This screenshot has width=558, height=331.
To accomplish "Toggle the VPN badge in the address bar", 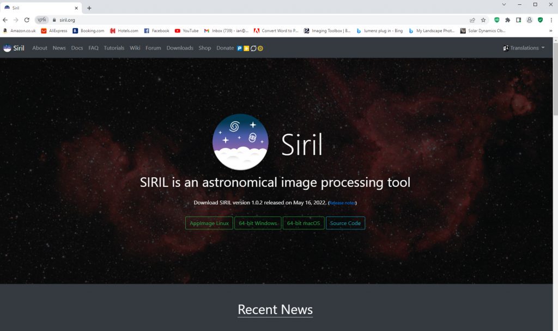I will point(41,20).
